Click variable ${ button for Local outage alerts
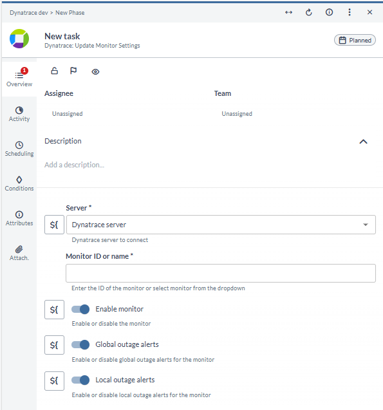The width and height of the screenshot is (383, 410). tap(54, 381)
